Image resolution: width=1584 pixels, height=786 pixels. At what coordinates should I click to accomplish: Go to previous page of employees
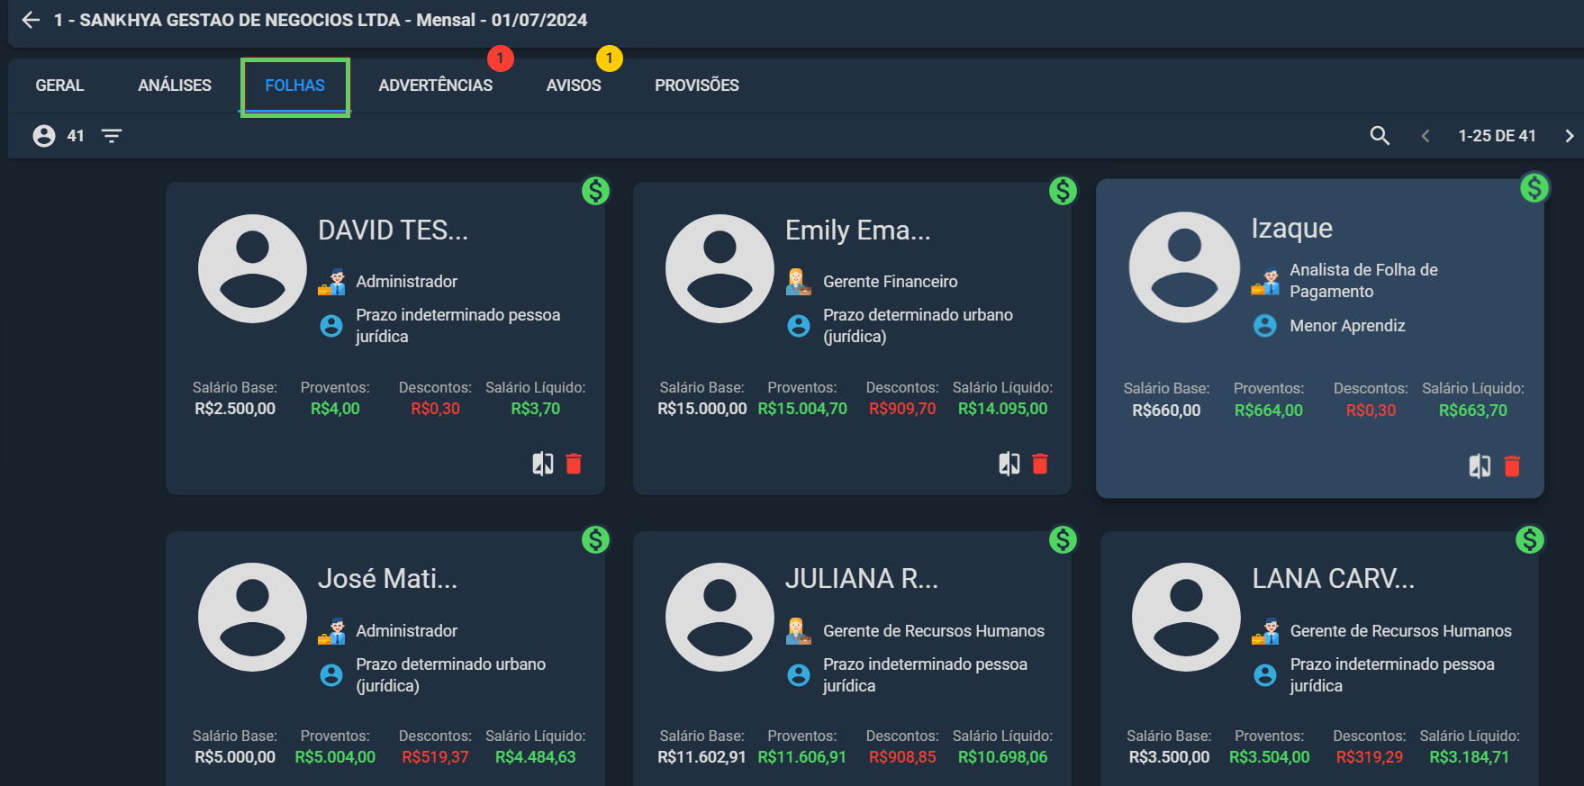pos(1426,136)
